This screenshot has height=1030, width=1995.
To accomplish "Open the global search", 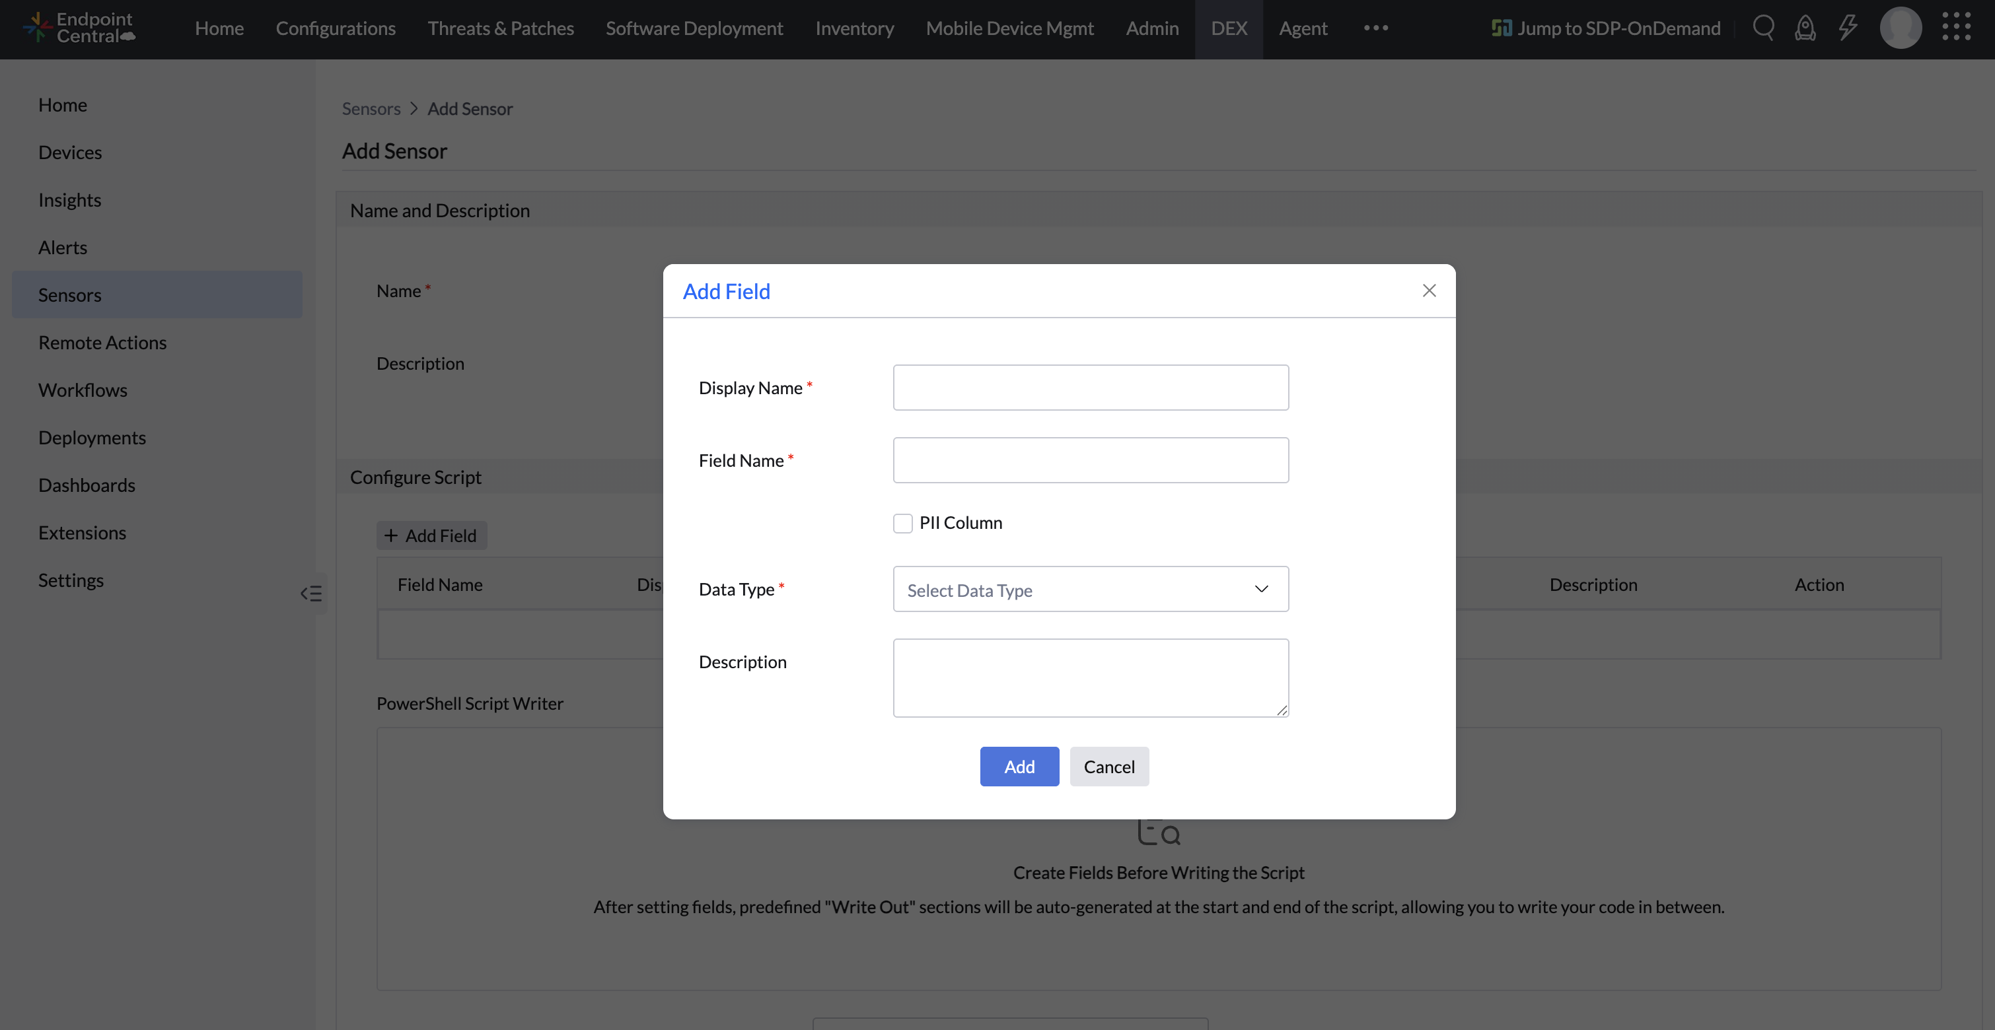I will click(1763, 28).
